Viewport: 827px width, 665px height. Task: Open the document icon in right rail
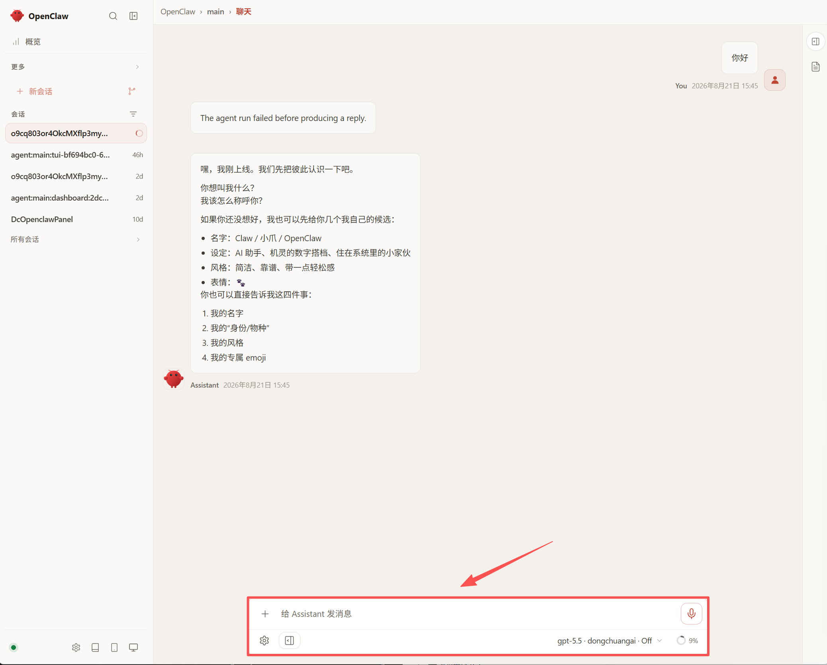(815, 67)
